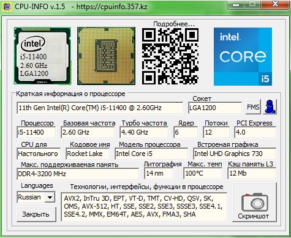Viewport: 291px width, 238px height.
Task: Click the CPU back-side pins image
Action: pos(106,56)
